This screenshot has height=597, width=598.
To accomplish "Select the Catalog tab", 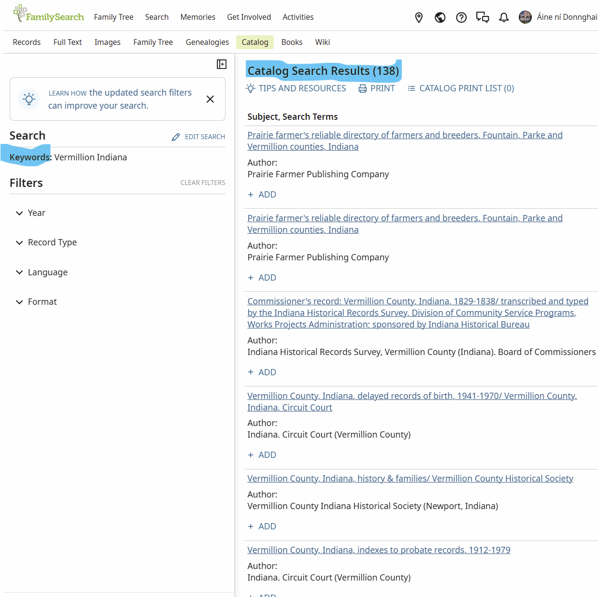I will (x=255, y=42).
